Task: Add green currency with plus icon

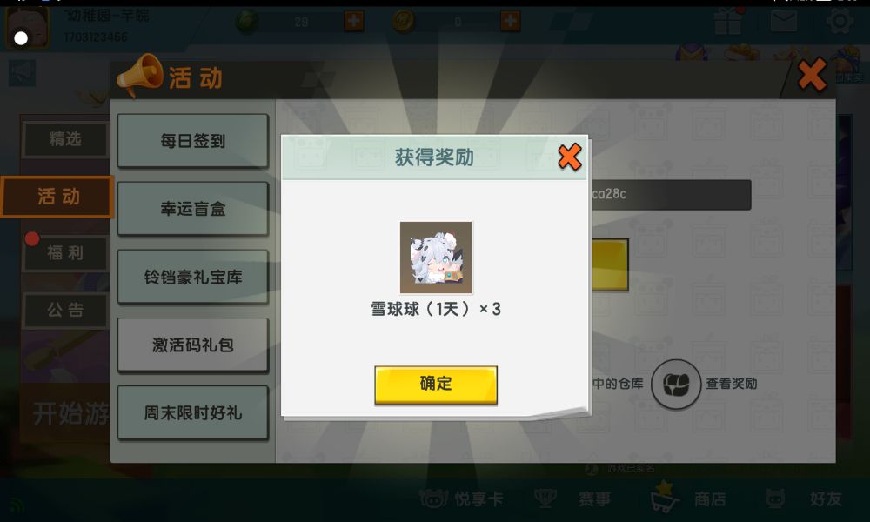Action: coord(353,22)
